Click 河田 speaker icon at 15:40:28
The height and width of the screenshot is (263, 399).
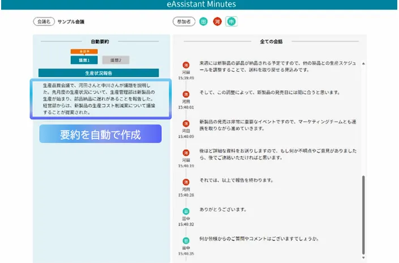point(186,182)
